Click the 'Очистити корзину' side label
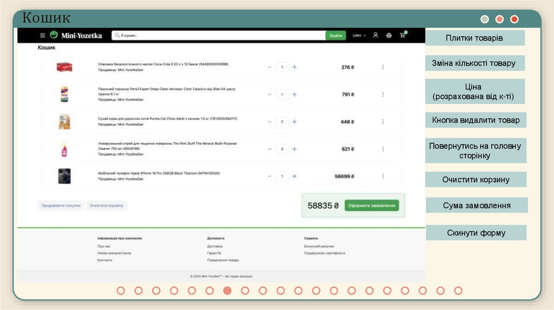Viewport: 554px width, 310px height. pyautogui.click(x=476, y=179)
